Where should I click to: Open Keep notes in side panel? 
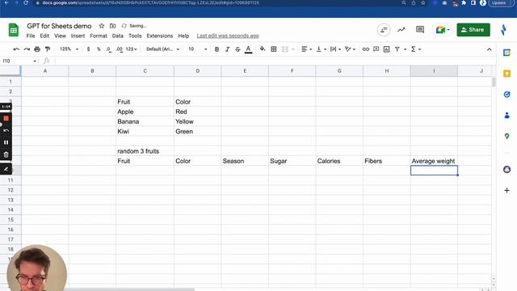click(x=506, y=74)
